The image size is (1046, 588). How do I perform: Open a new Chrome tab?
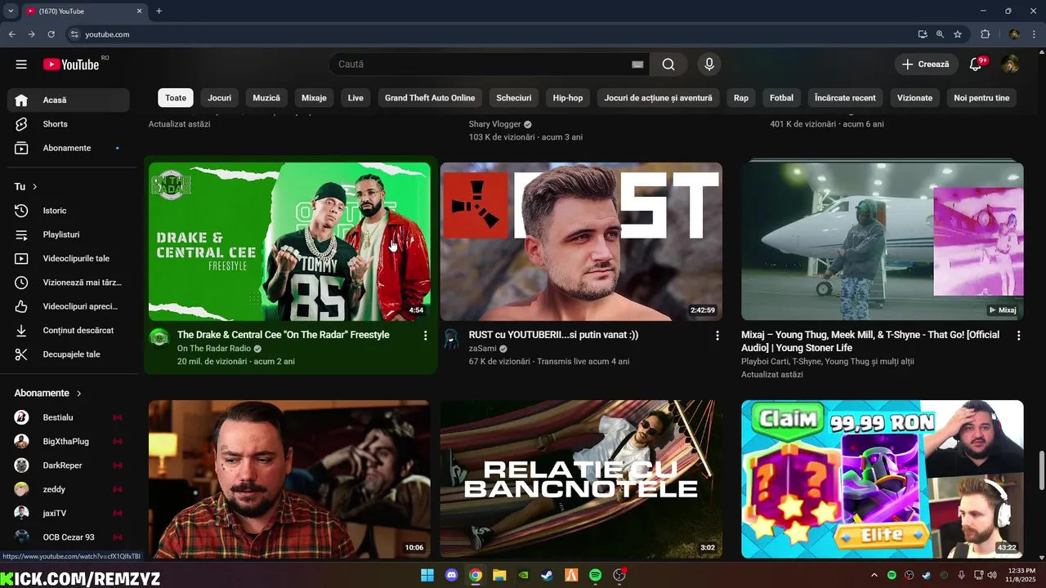click(159, 11)
